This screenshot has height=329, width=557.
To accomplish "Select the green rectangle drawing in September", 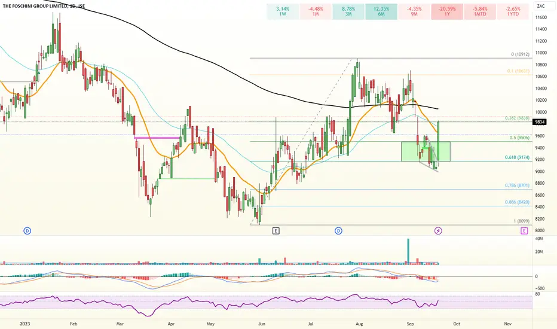I will click(426, 151).
